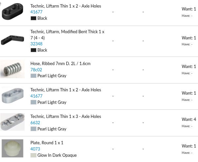Click the Pearl Light Gray swatch for hose
This screenshot has width=198, height=162.
tap(33, 76)
